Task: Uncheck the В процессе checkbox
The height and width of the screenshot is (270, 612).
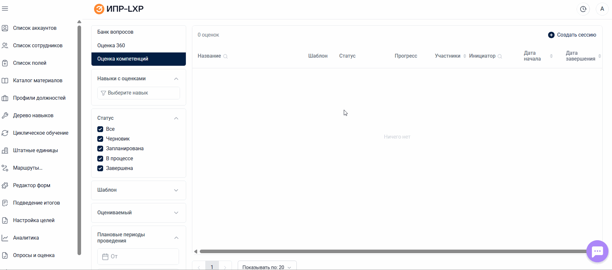Action: tap(100, 159)
